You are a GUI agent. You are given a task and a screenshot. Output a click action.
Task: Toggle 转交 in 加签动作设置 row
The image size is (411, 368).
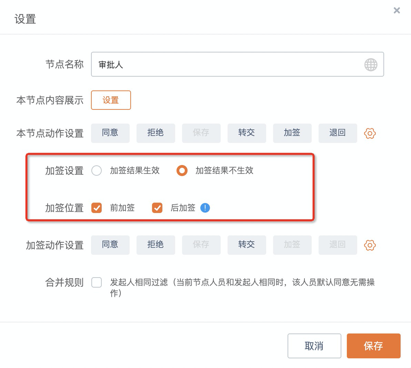coord(247,245)
